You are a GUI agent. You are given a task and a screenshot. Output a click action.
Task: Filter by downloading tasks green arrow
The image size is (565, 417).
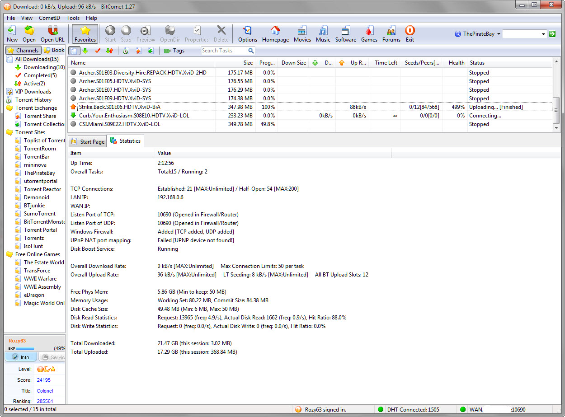point(85,51)
